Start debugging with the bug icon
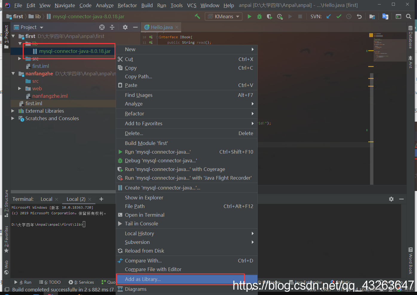417x295 pixels. point(259,16)
